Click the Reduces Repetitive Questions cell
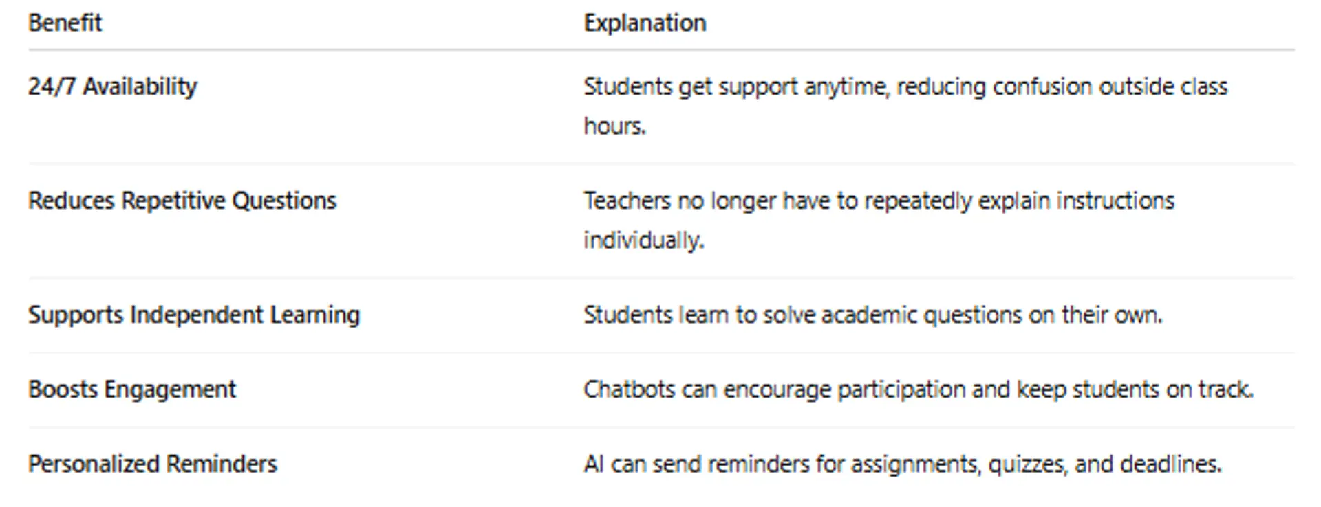1321x507 pixels. 182,201
